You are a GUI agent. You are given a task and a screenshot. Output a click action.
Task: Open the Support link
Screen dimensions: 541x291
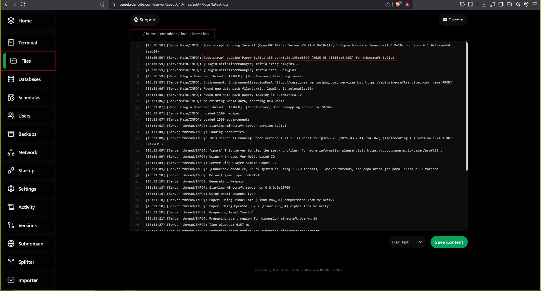tap(145, 20)
